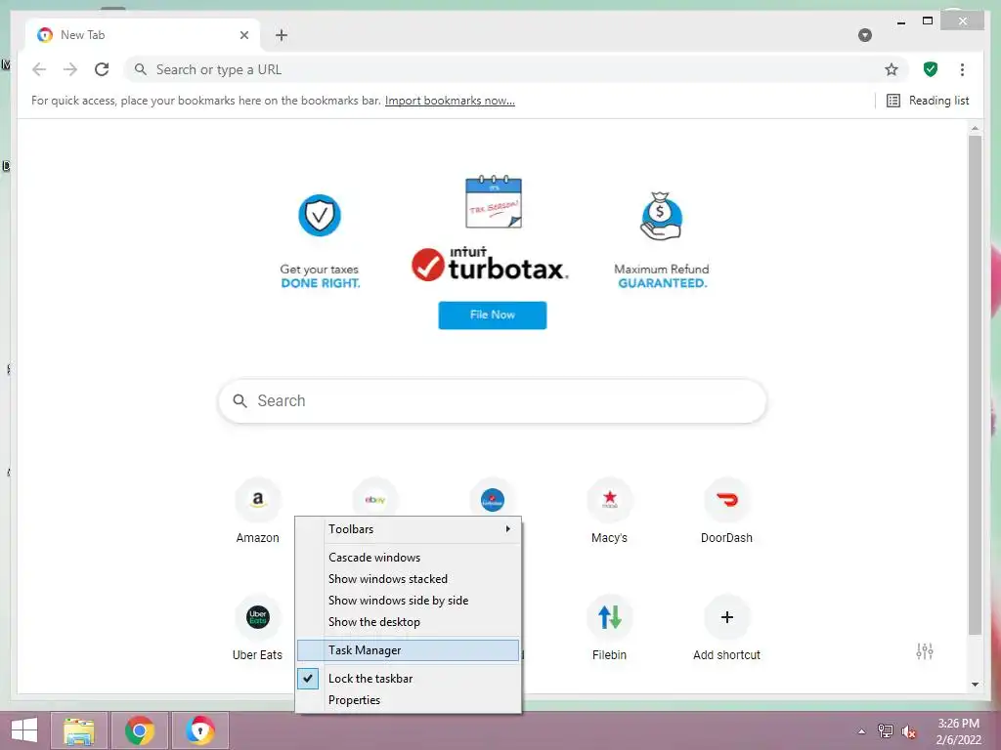Viewport: 1001px width, 750px height.
Task: Click the Add shortcut plus button
Action: 726,617
